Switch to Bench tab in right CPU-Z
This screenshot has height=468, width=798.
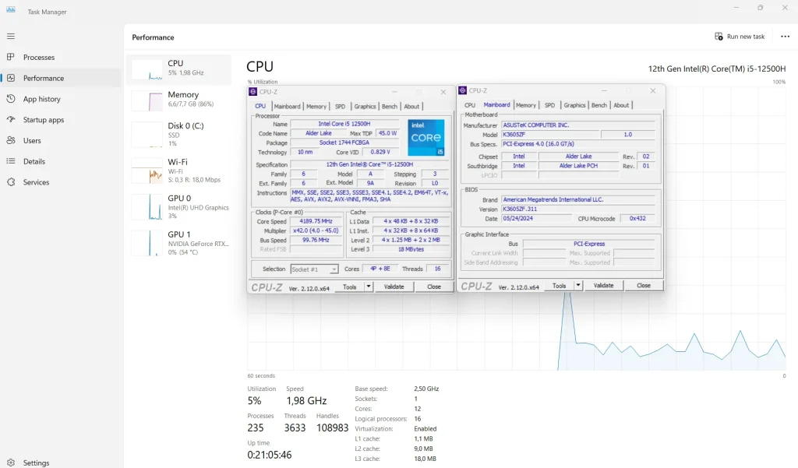(x=599, y=105)
